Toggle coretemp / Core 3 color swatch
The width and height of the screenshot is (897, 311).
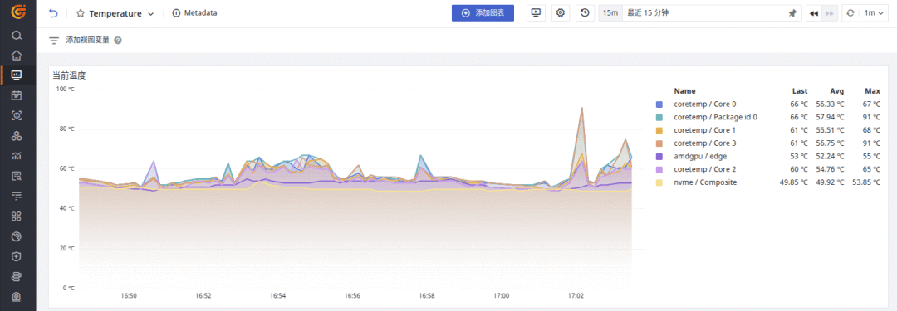pos(659,143)
